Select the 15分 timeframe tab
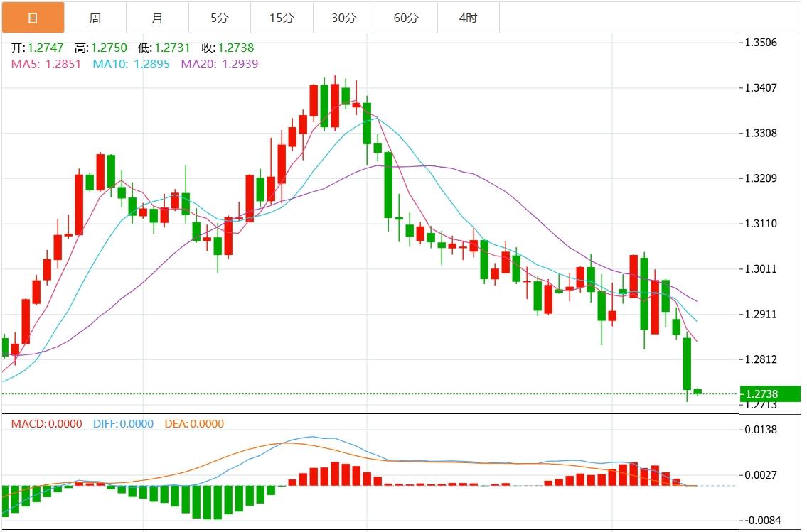 tap(282, 18)
